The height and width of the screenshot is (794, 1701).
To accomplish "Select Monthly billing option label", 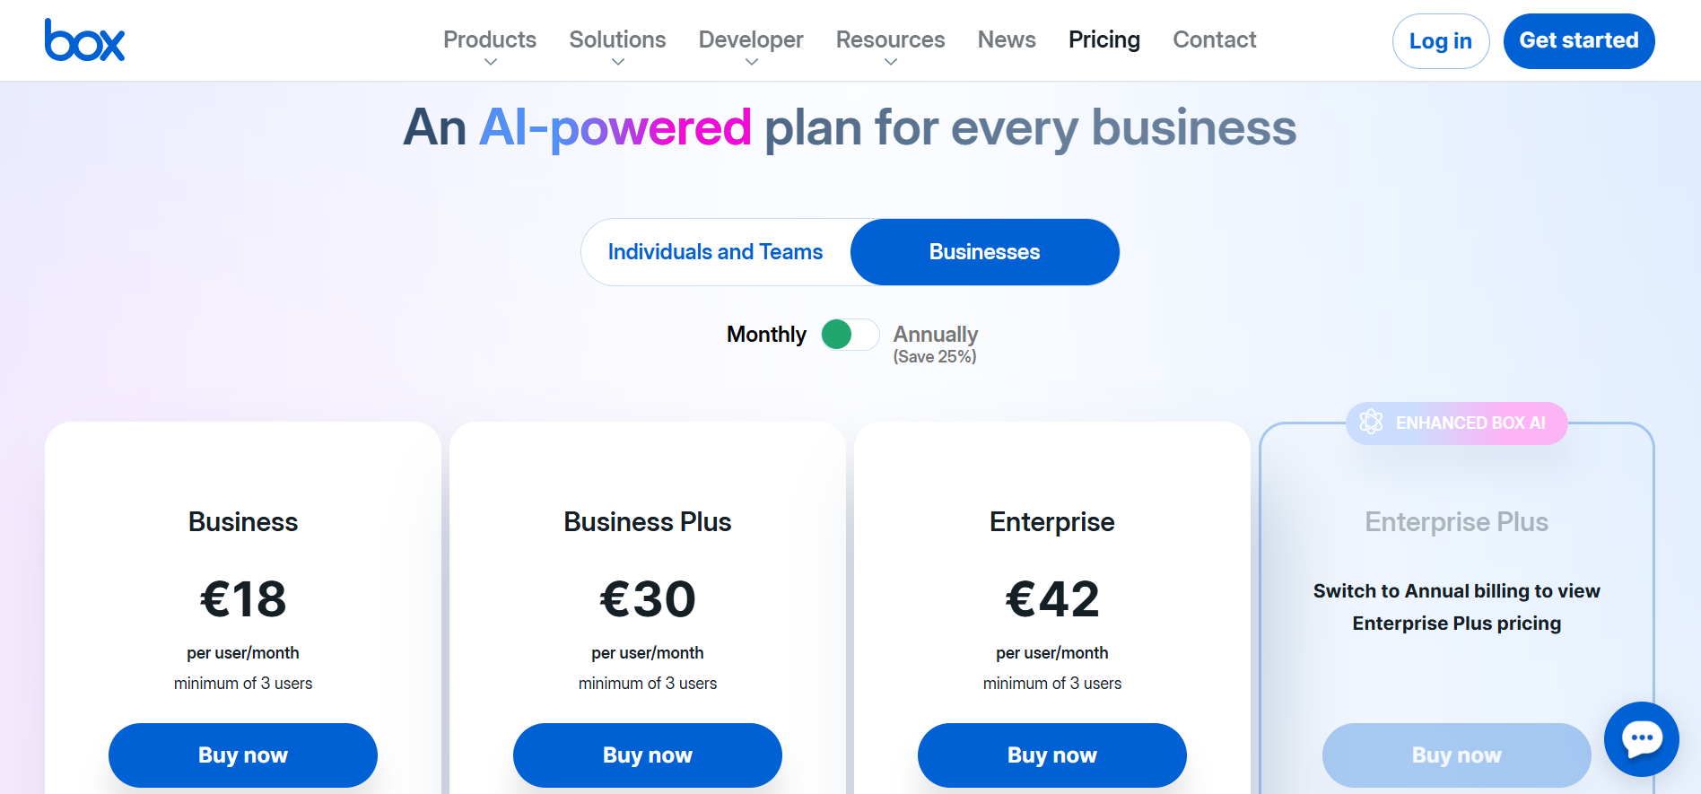I will click(x=766, y=335).
